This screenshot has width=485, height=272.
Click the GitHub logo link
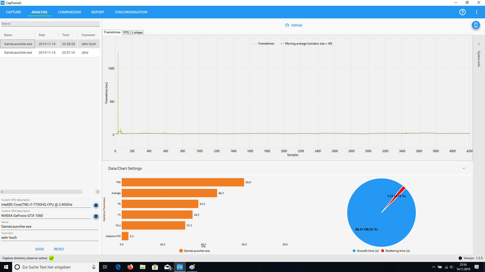point(287,25)
